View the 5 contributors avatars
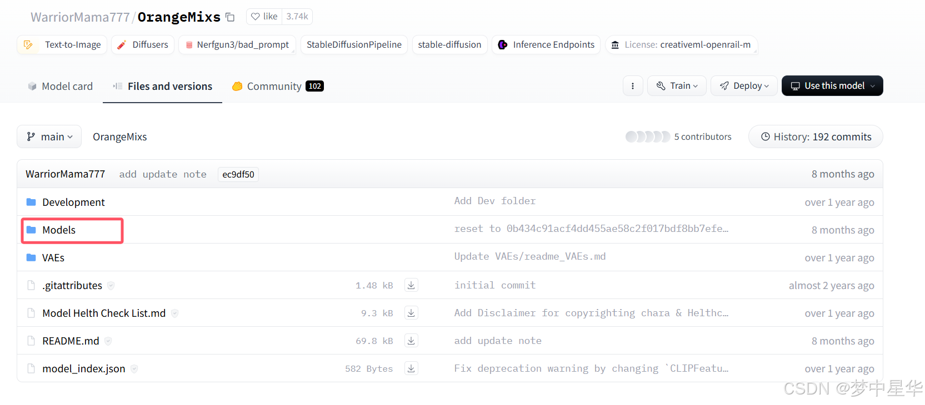This screenshot has width=925, height=405. point(648,136)
